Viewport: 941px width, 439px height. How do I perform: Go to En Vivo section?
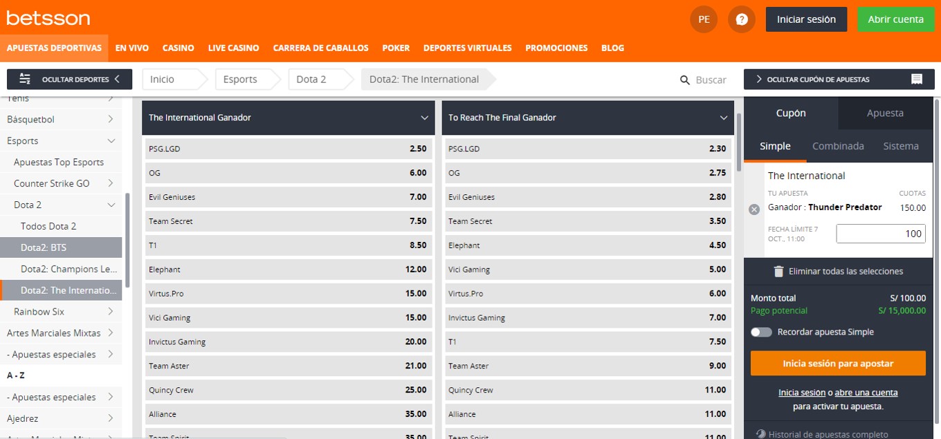(132, 48)
